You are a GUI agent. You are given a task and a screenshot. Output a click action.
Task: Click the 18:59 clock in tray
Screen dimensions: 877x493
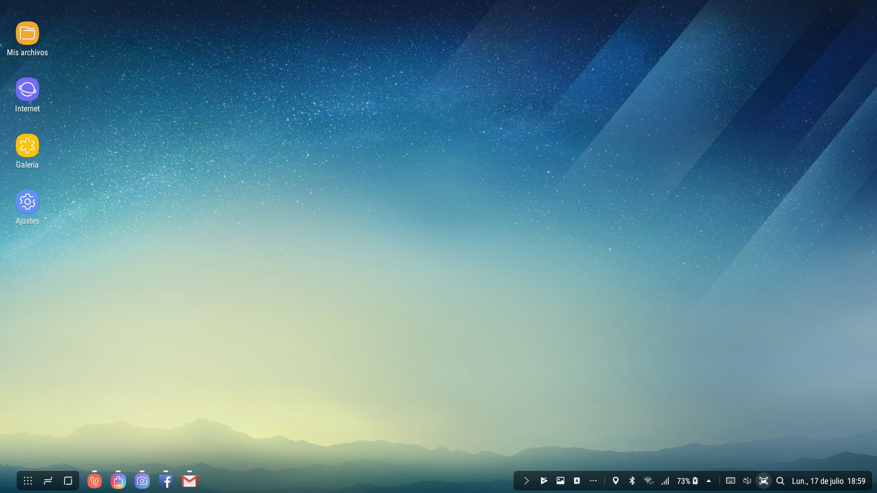pos(856,481)
